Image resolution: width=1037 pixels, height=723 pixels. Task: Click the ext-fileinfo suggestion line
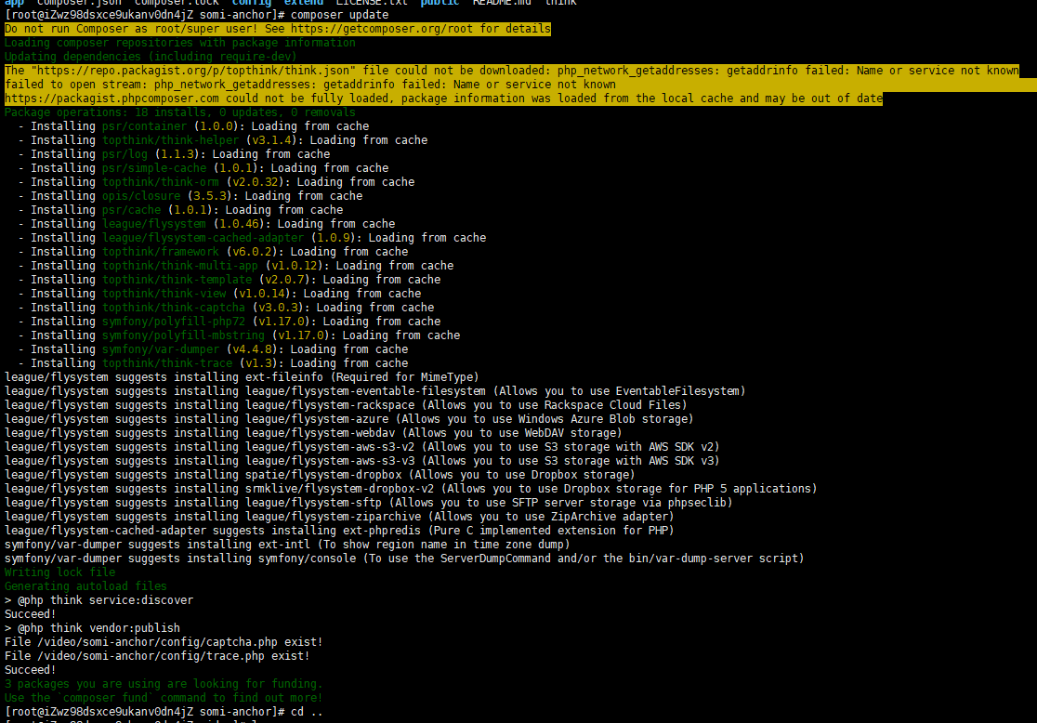coord(242,377)
